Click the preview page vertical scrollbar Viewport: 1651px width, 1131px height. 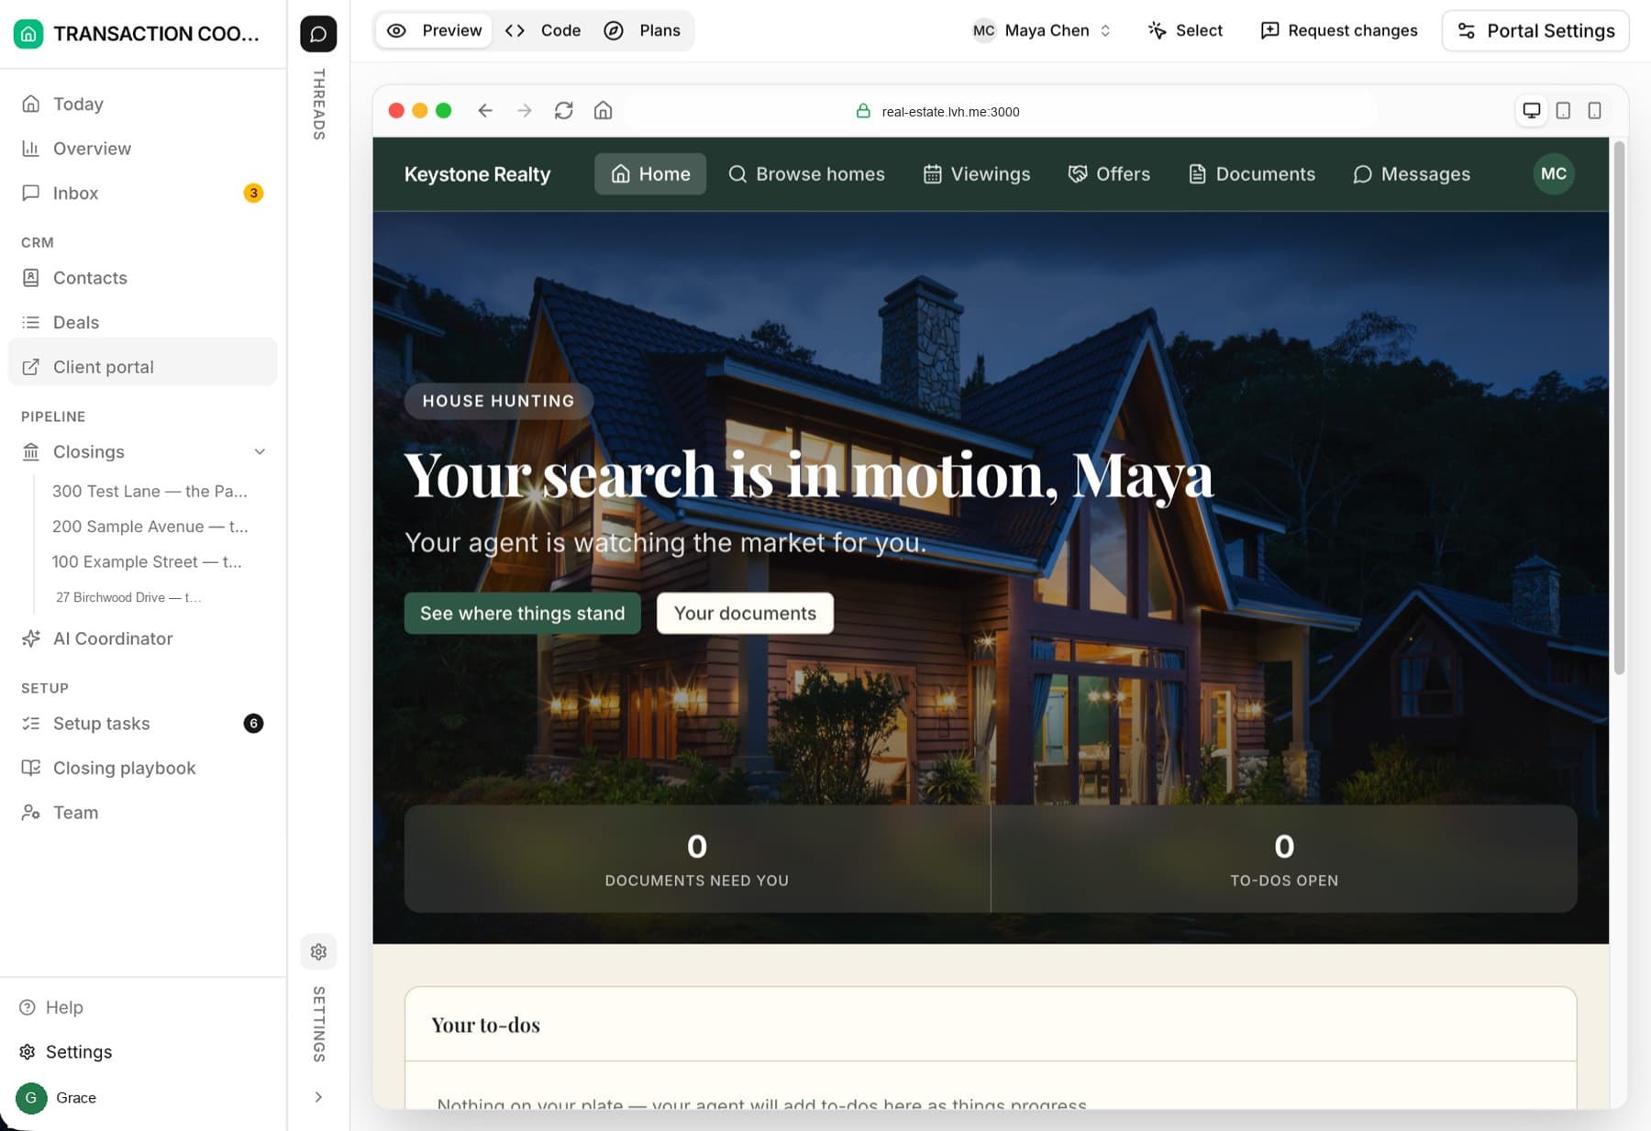[x=1619, y=408]
